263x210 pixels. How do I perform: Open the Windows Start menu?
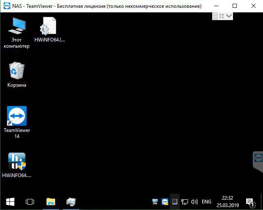coord(10,202)
